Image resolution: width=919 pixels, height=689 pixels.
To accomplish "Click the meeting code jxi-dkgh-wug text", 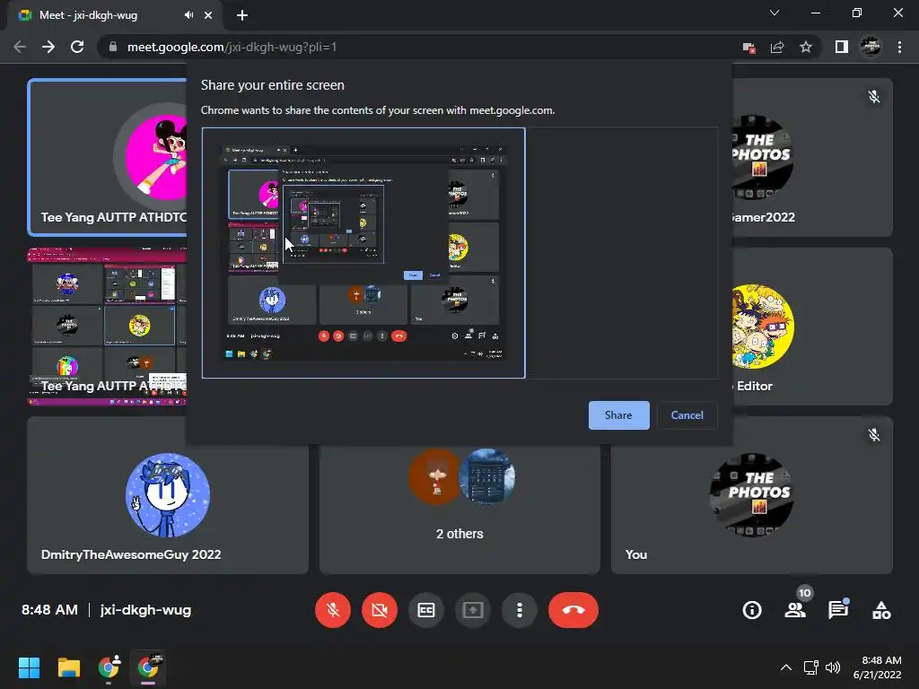I will tap(145, 610).
